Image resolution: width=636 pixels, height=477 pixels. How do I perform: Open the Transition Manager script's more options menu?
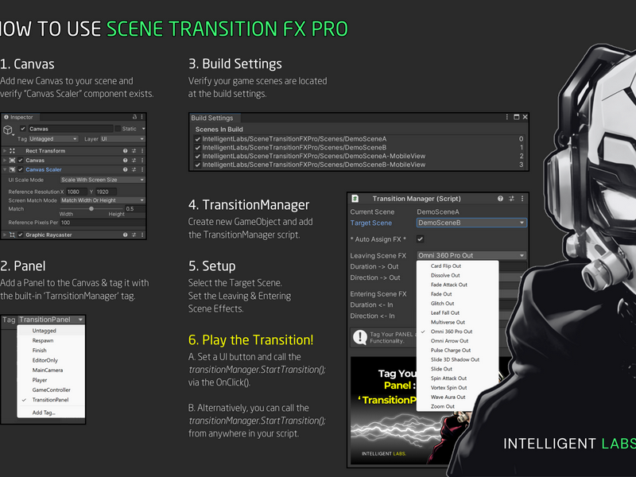coord(522,198)
